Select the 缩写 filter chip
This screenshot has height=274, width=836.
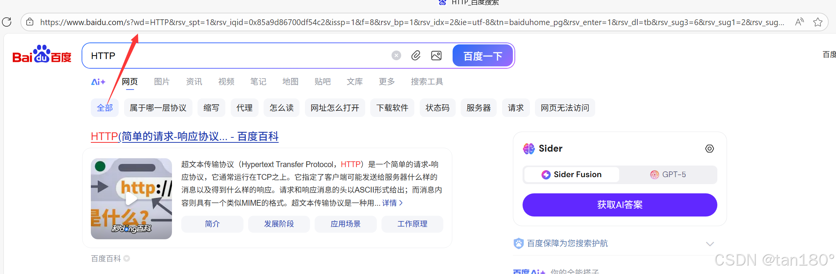(x=211, y=108)
